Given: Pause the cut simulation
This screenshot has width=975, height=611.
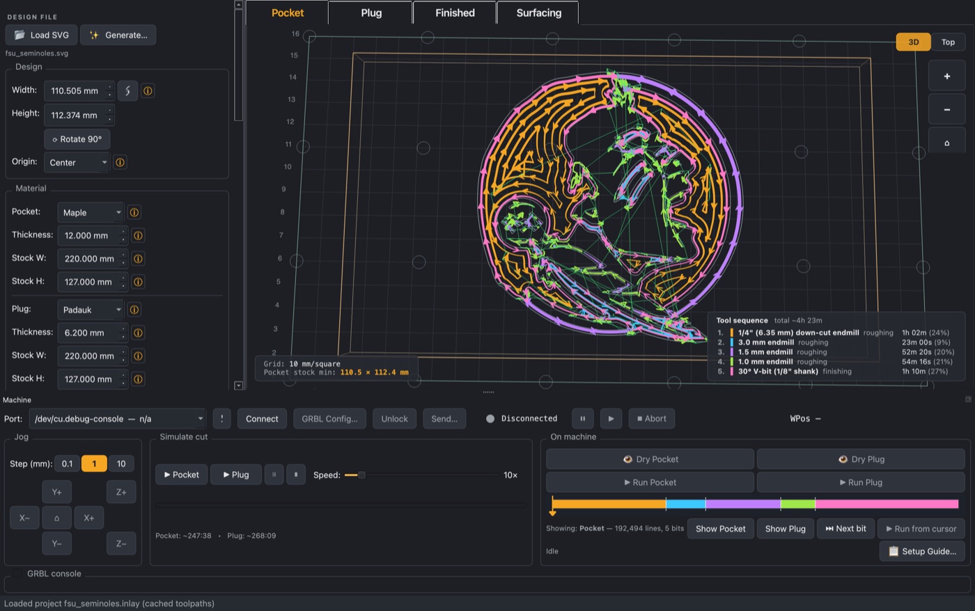Looking at the screenshot, I should (x=274, y=475).
